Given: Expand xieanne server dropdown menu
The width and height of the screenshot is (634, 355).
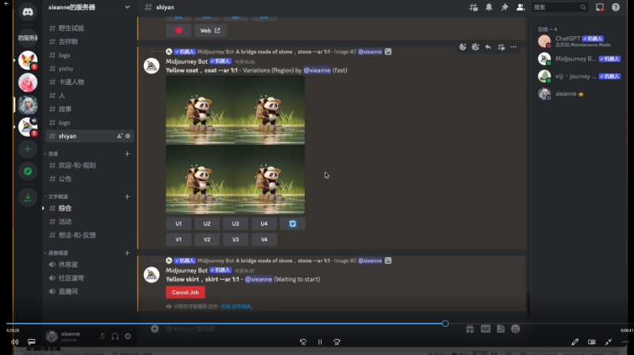Looking at the screenshot, I should [x=127, y=8].
